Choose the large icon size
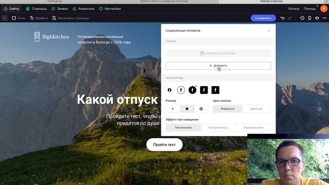 click(x=201, y=108)
